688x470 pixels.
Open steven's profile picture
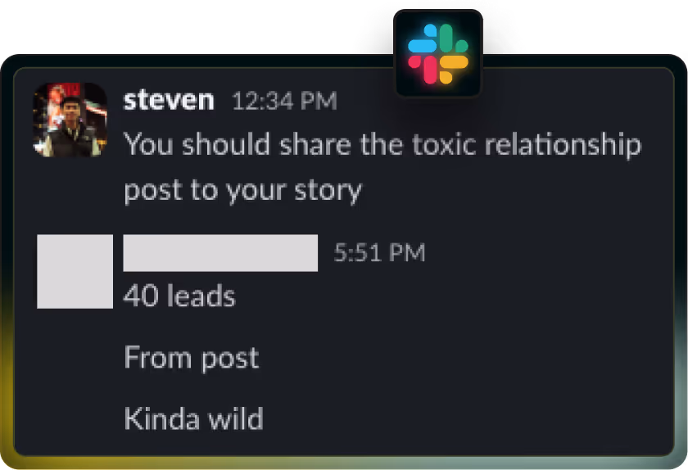pyautogui.click(x=70, y=120)
